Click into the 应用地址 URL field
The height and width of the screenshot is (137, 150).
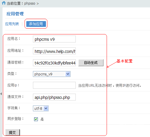(54, 51)
